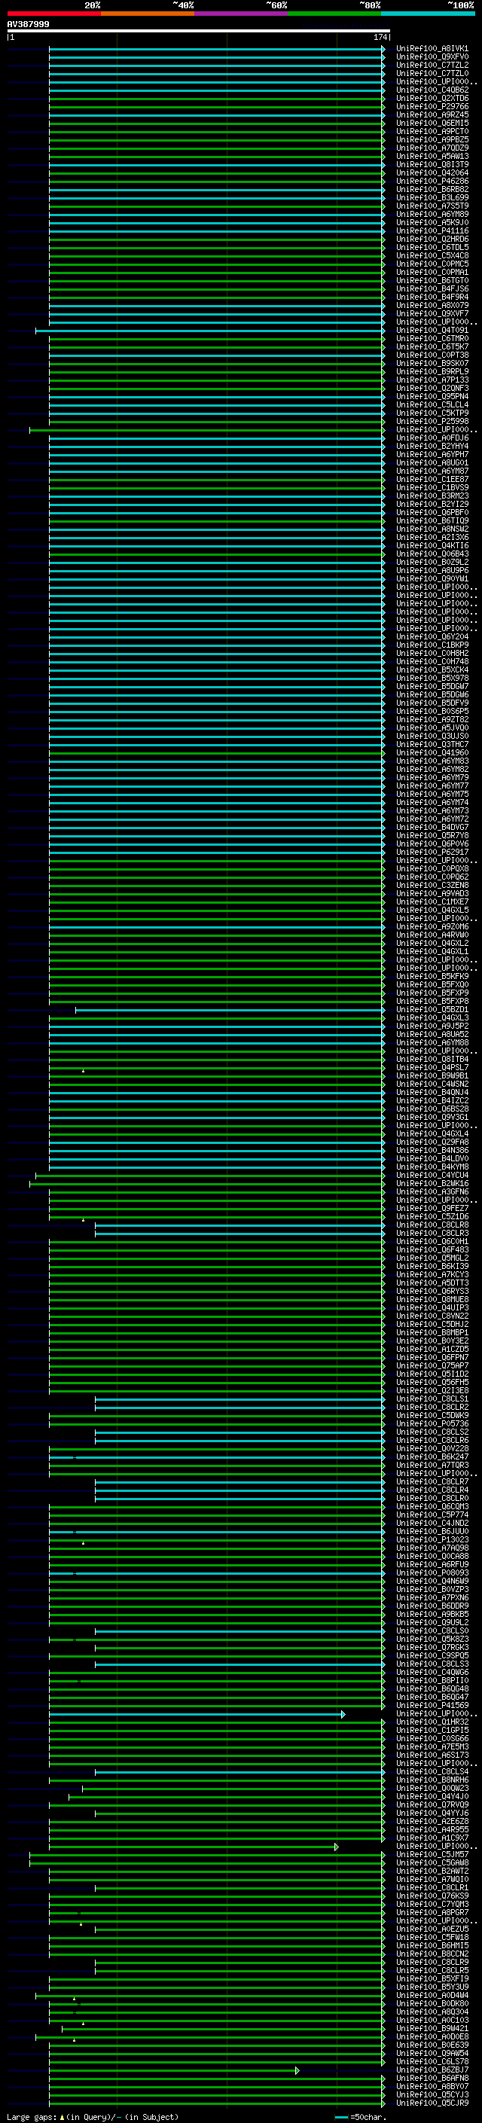482x2123 pixels.
Task: Select hit label UniRef100_Q5CJR9
Action: tap(432, 2103)
